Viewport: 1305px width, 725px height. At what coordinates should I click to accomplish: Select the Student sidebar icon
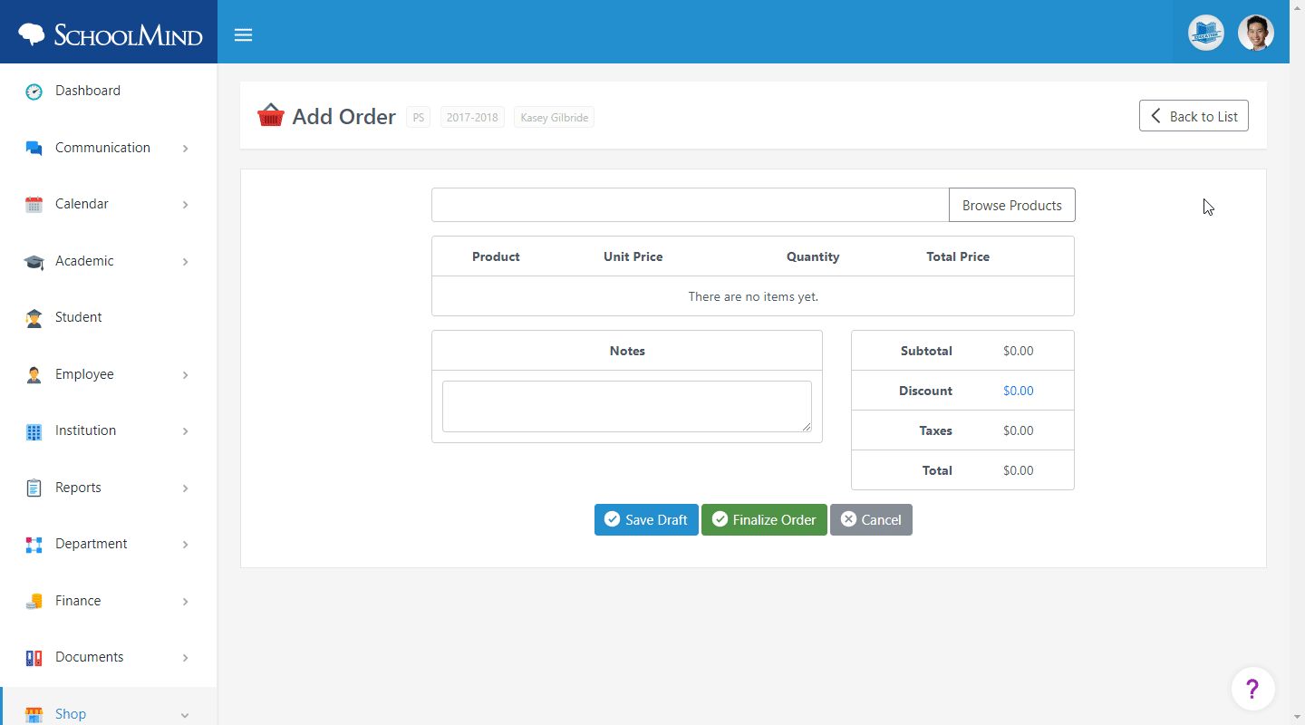click(34, 317)
